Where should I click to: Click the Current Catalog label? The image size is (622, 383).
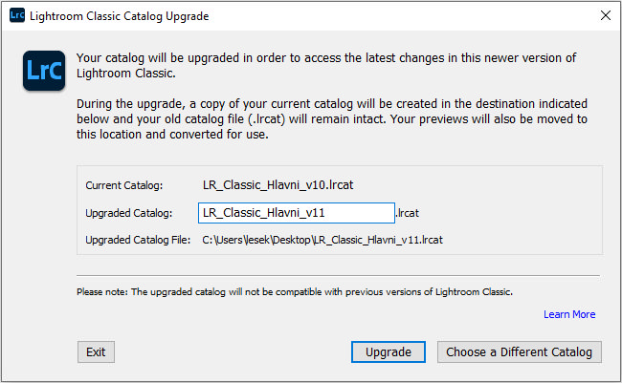pos(124,185)
